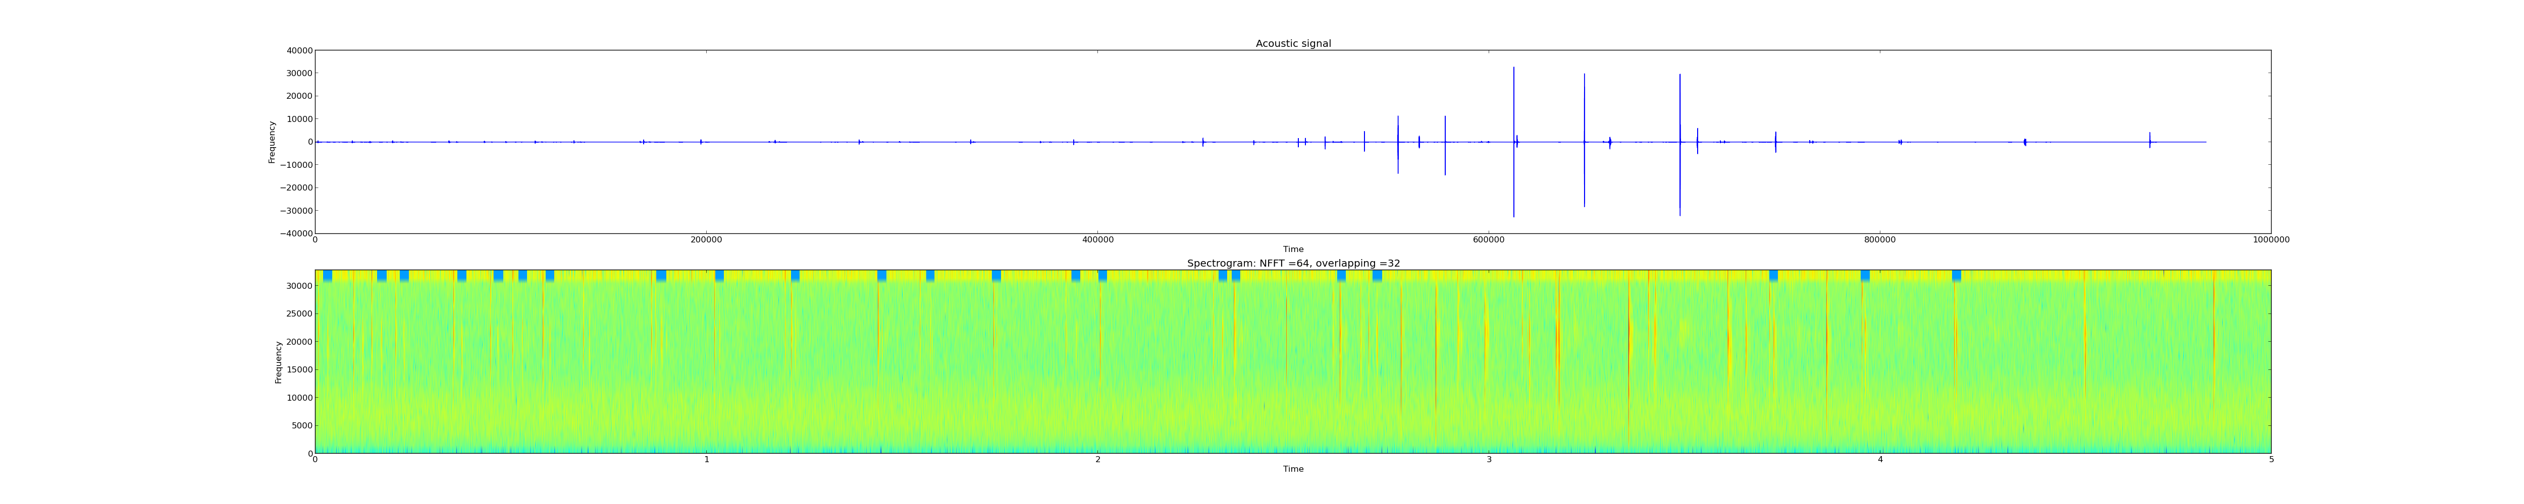
Task: Click the Time label below the waveform plot
Action: pos(1292,249)
